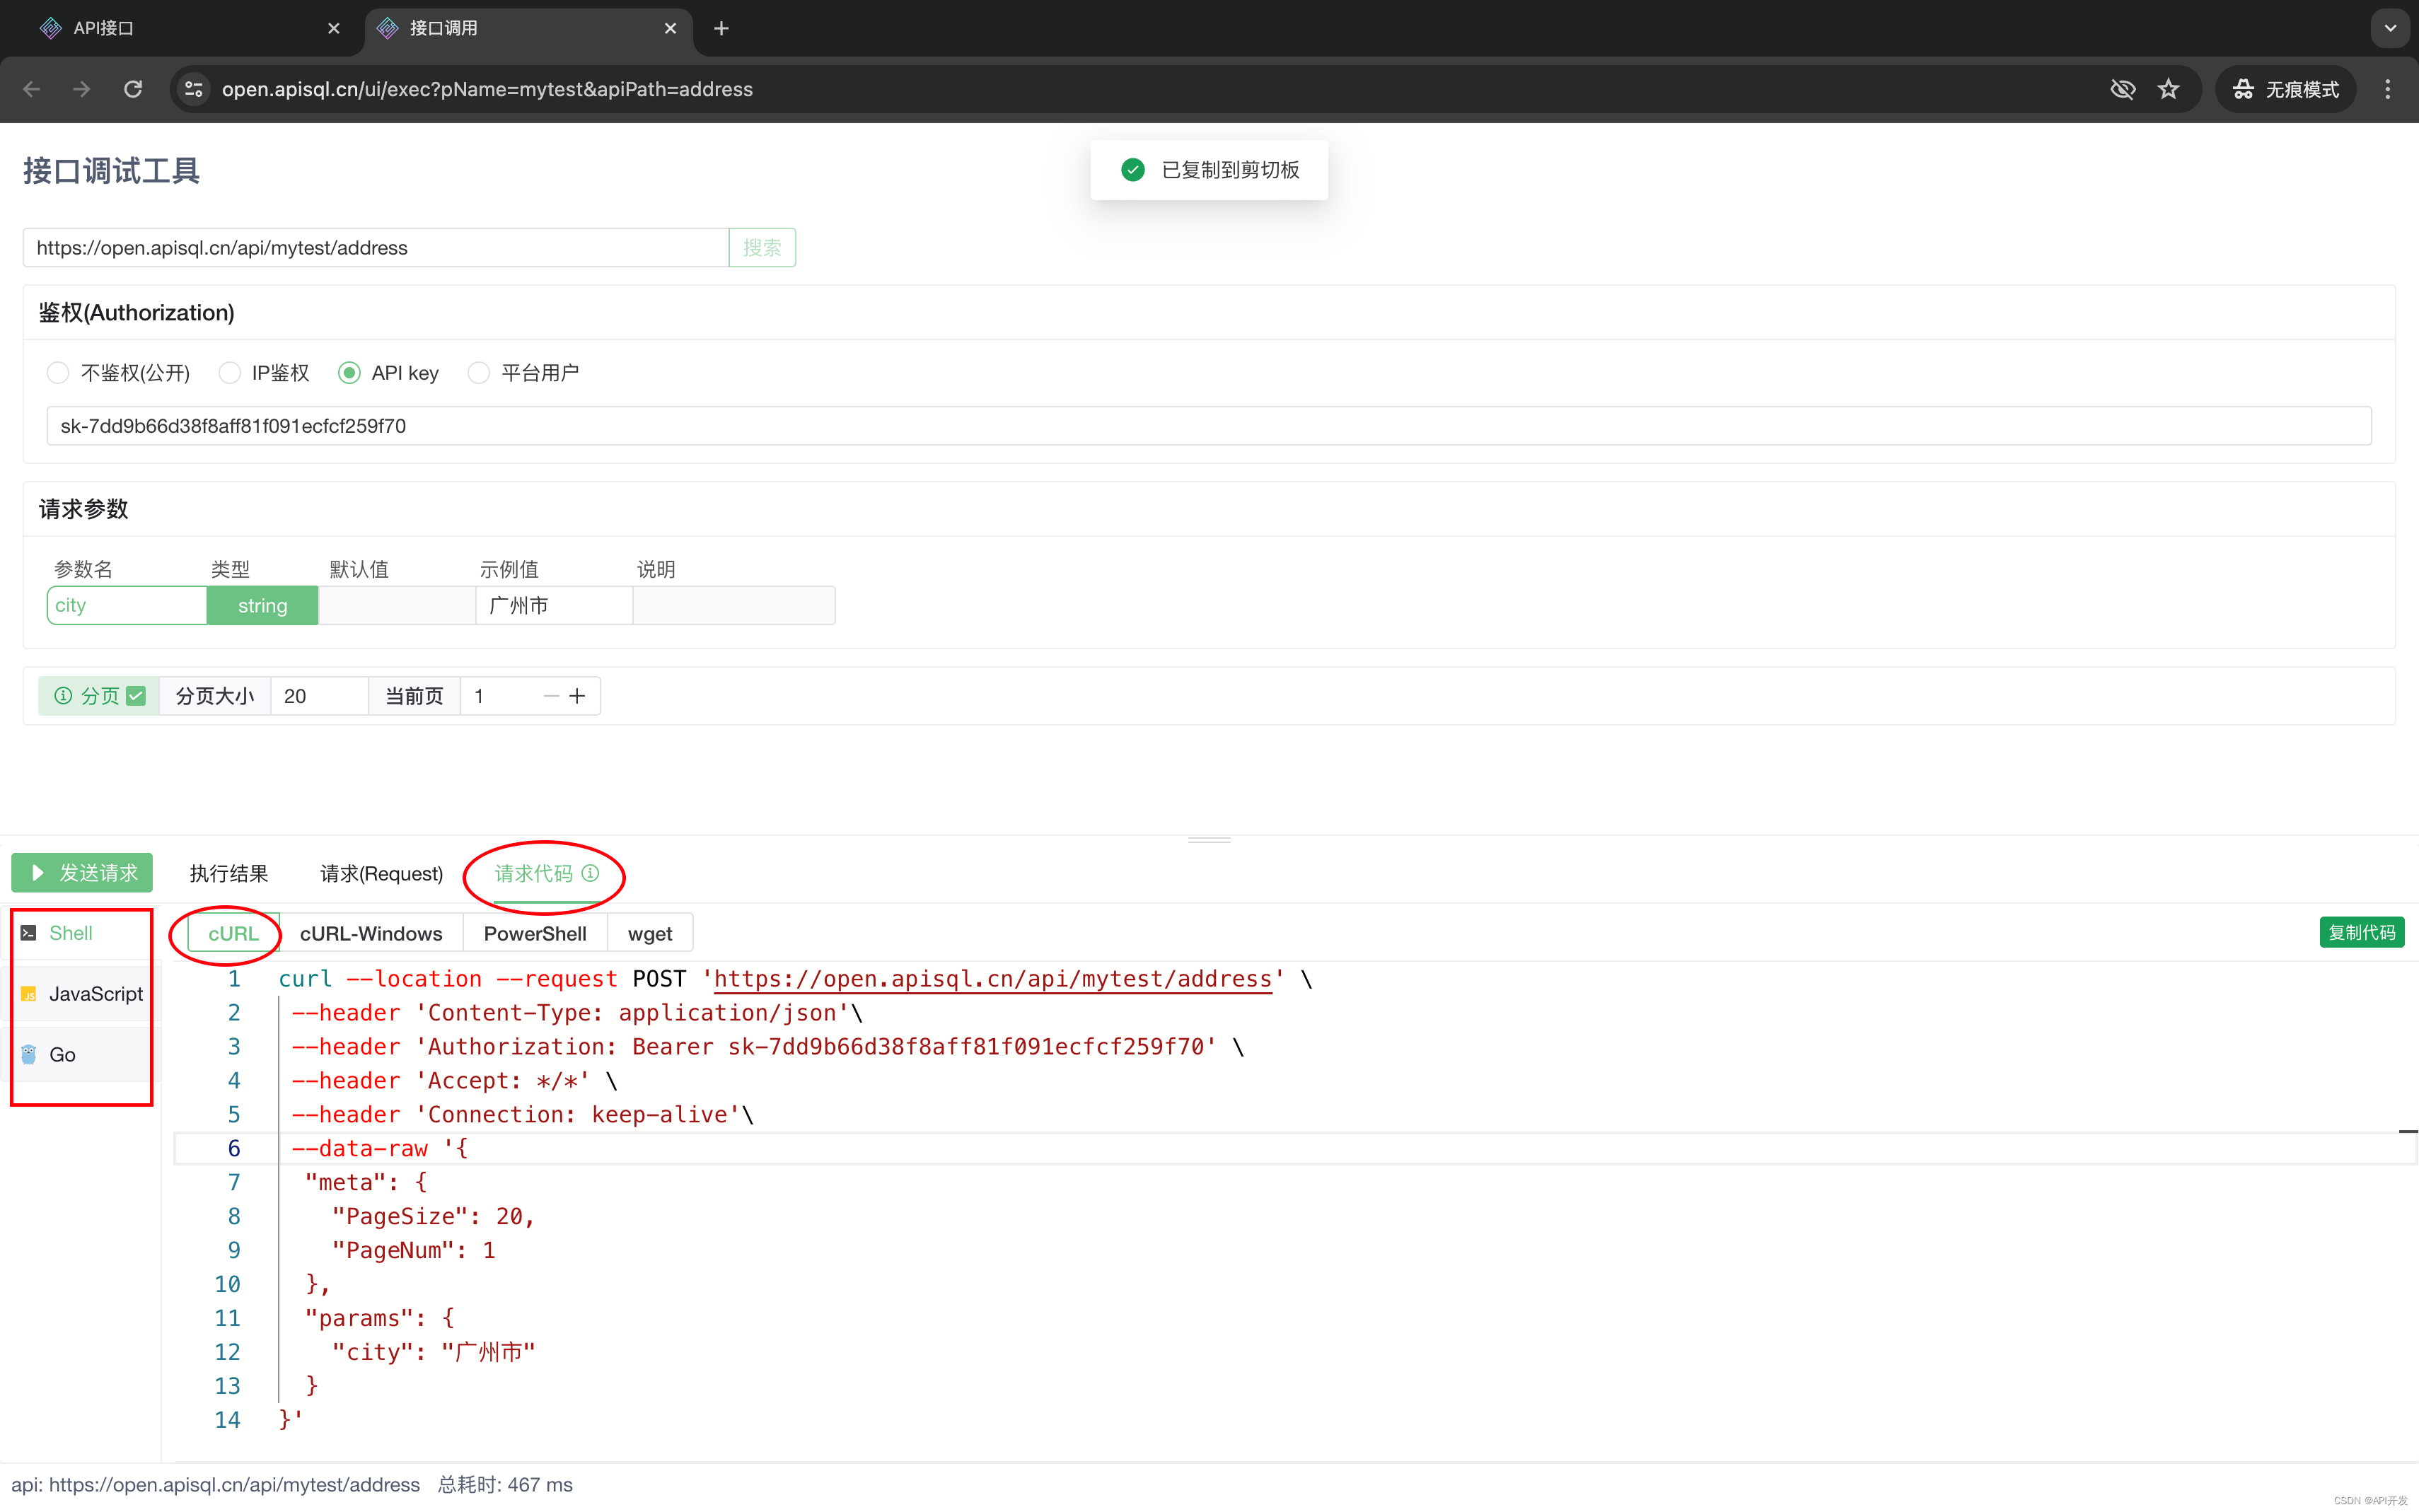Click site info icon in address bar

point(194,89)
